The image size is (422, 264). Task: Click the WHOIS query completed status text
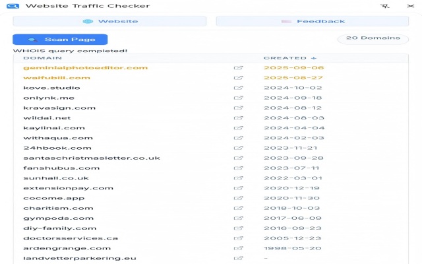pyautogui.click(x=70, y=51)
